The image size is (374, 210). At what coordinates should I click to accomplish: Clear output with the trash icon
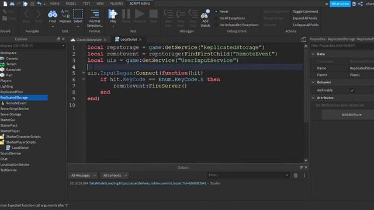296,176
